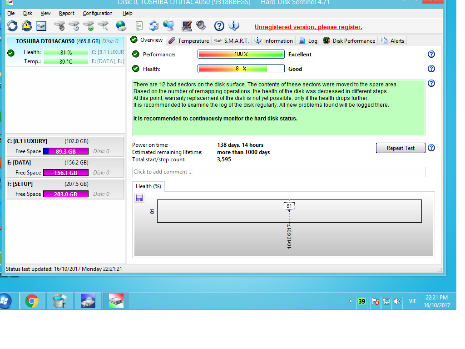Click the unregistered version register link

coord(308,27)
